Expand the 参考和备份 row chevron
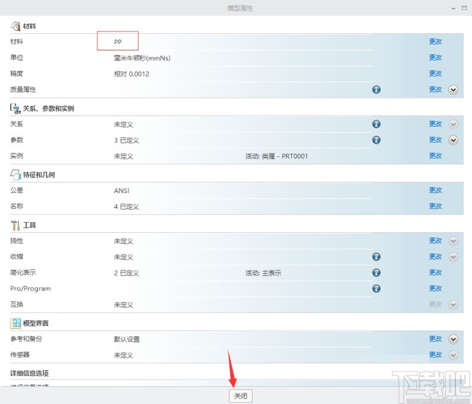This screenshot has height=404, width=472. pos(454,339)
